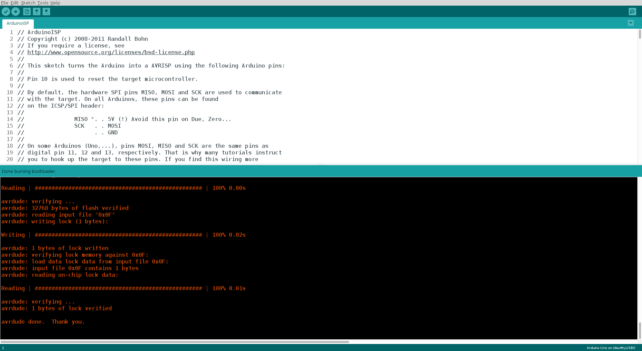Click 'input file 0x0F contains 1 bytes' line
This screenshot has height=351, width=642.
click(70, 268)
